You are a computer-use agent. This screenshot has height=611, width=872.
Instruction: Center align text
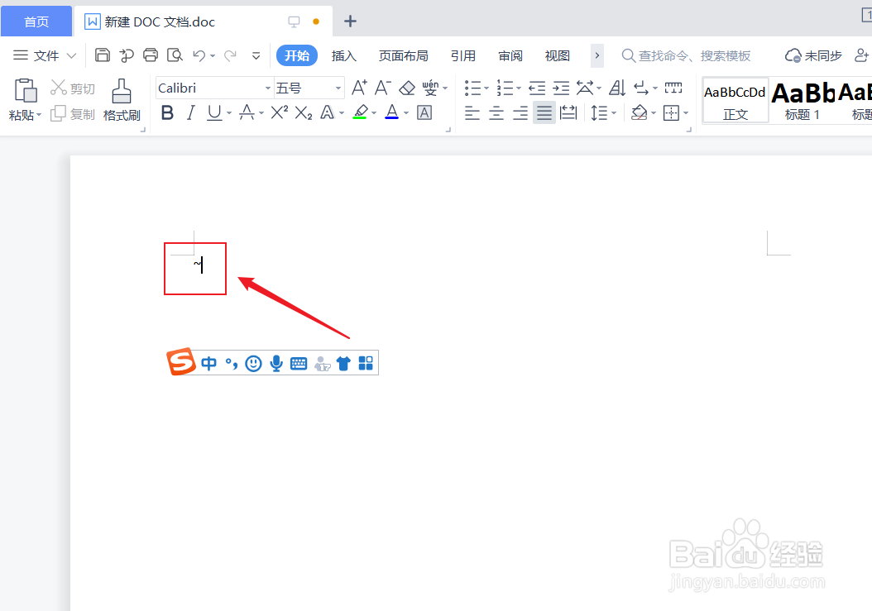pyautogui.click(x=496, y=113)
